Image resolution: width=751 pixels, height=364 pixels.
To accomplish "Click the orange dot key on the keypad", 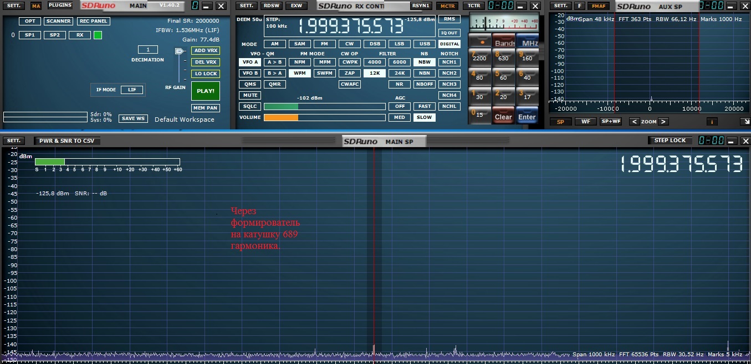I will point(480,40).
